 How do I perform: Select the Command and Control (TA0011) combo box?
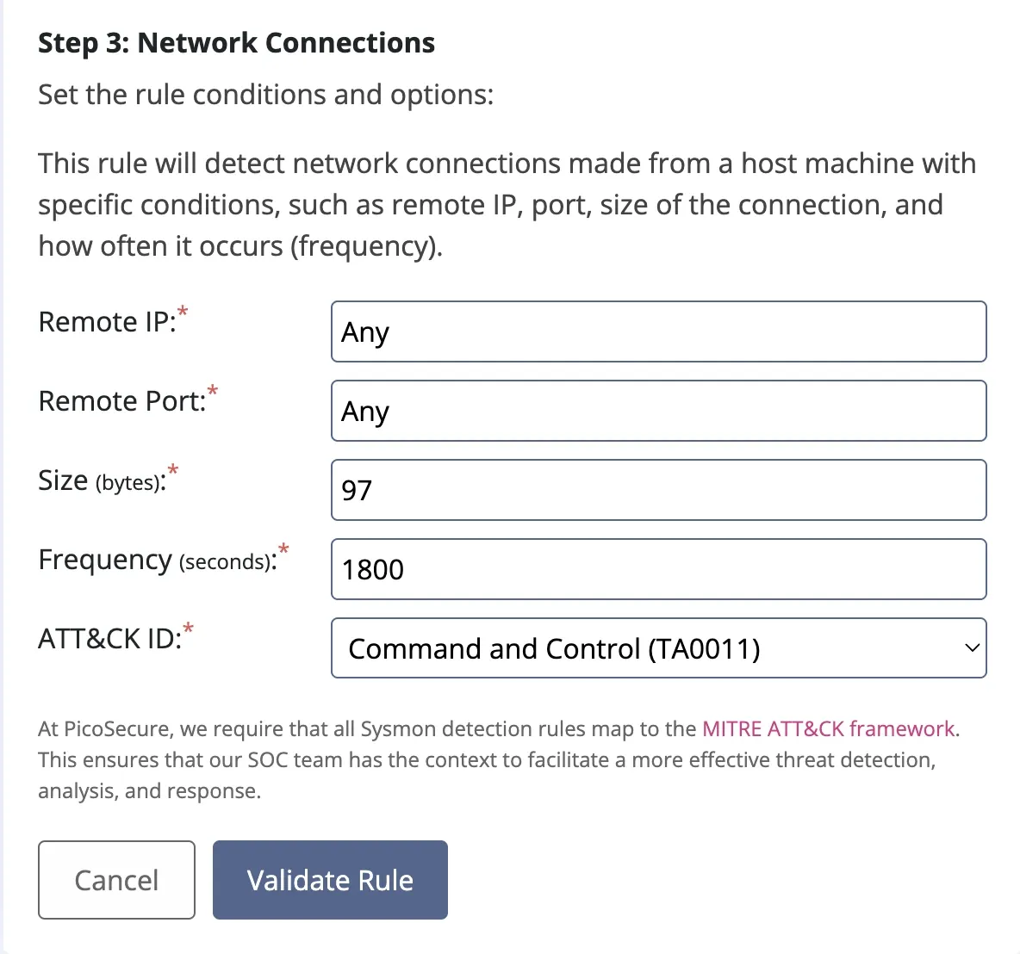coord(658,647)
